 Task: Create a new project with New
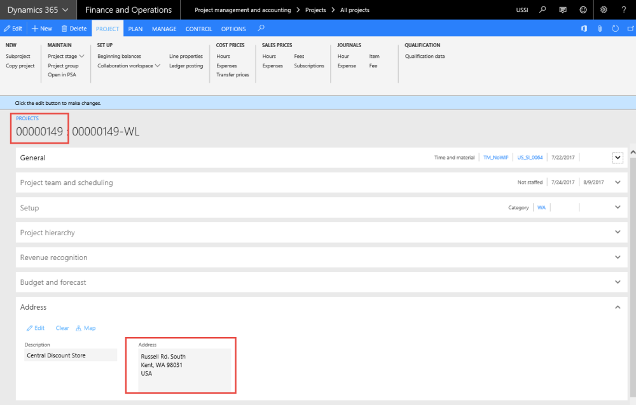click(42, 29)
